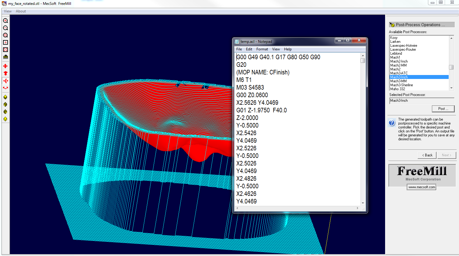This screenshot has height=256, width=459.
Task: Open the View menu in FreeMill
Action: point(8,11)
